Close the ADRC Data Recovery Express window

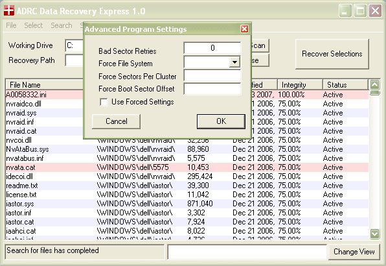pyautogui.click(x=375, y=11)
